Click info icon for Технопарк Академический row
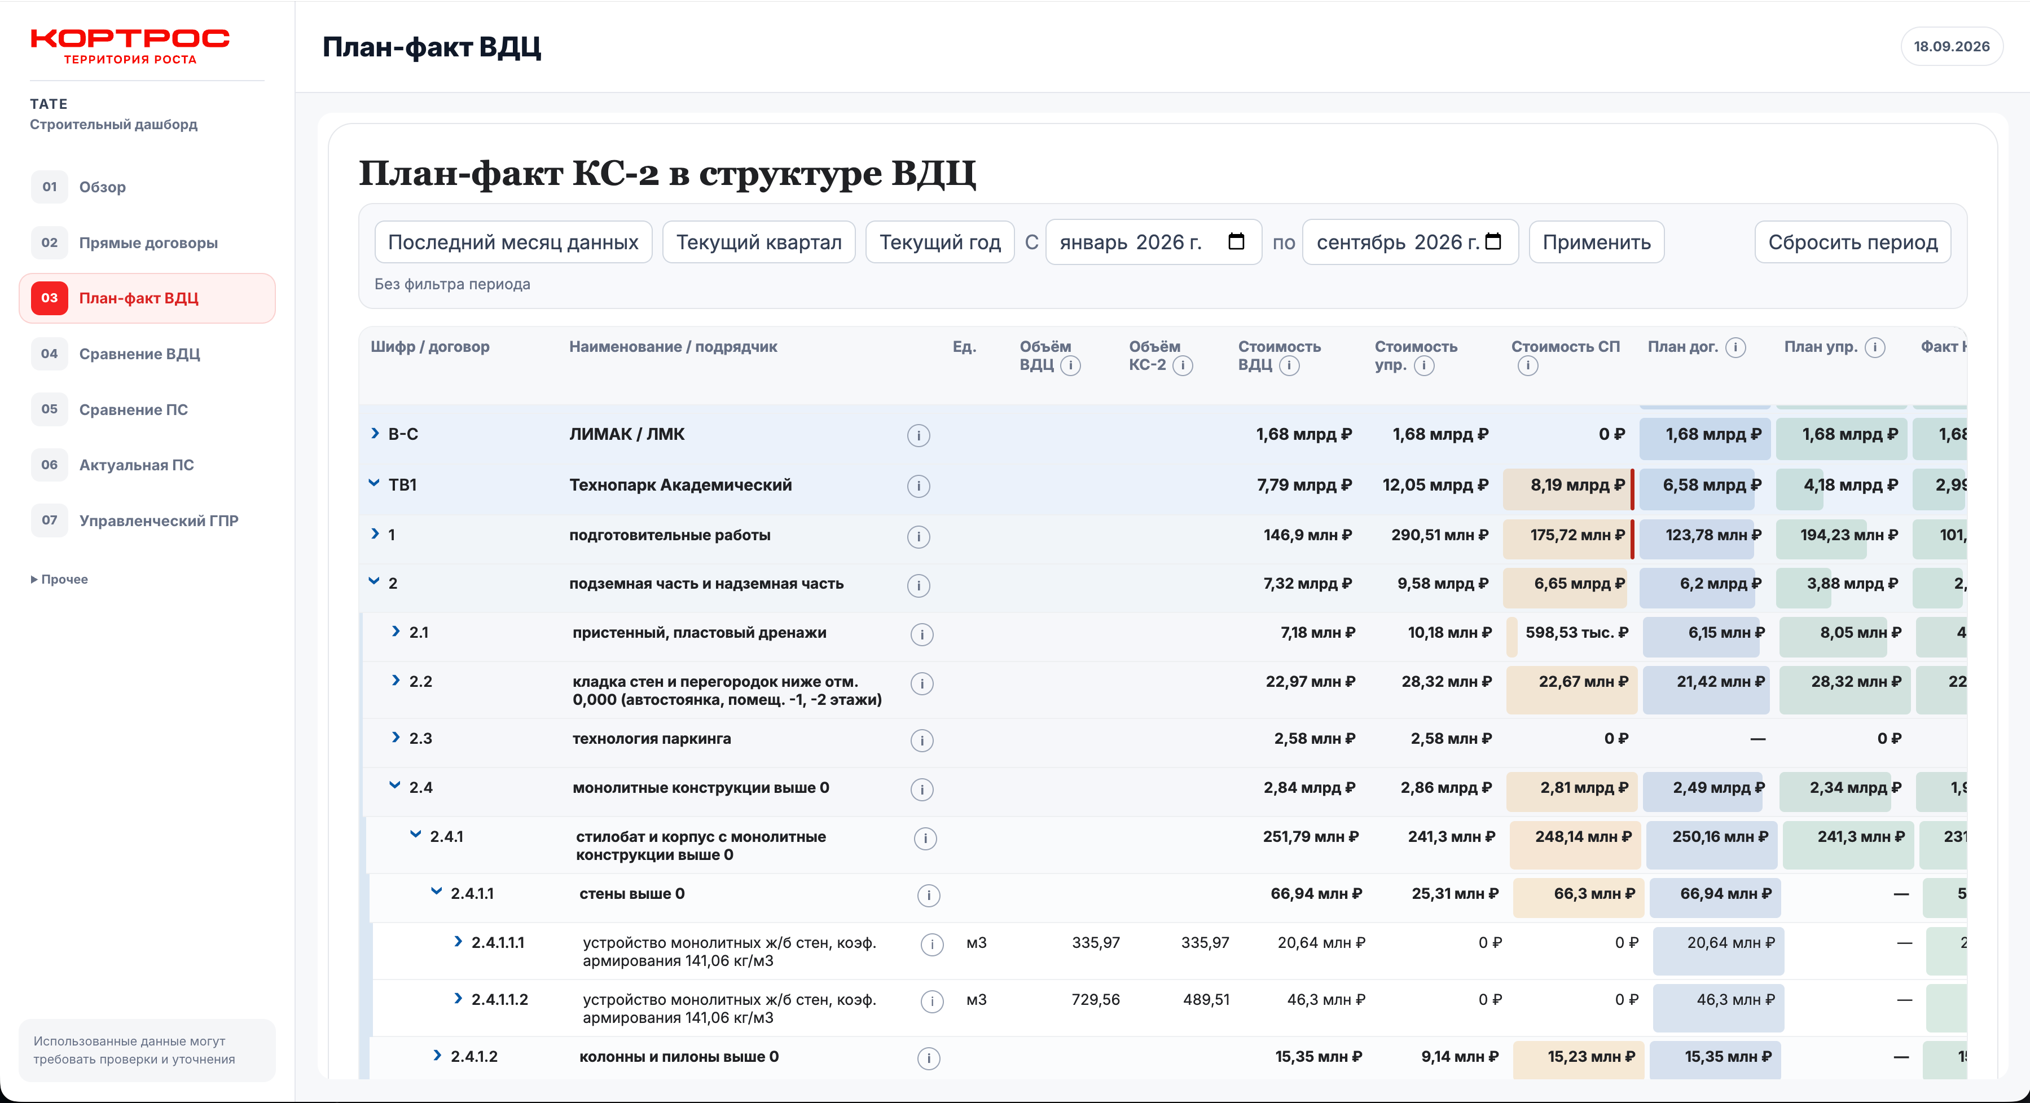 coord(918,486)
